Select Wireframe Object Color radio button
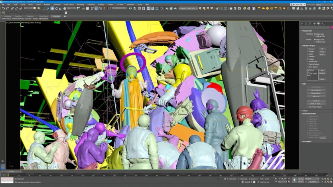The width and height of the screenshot is (333, 187). pos(315,34)
